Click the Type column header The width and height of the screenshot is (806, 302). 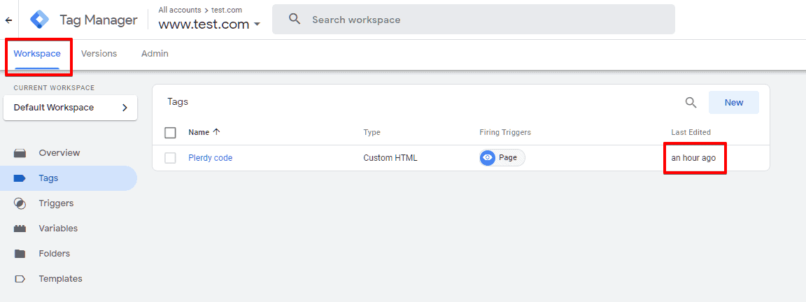point(372,133)
